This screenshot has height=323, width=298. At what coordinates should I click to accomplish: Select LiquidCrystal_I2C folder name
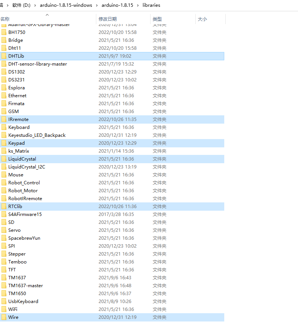27,167
